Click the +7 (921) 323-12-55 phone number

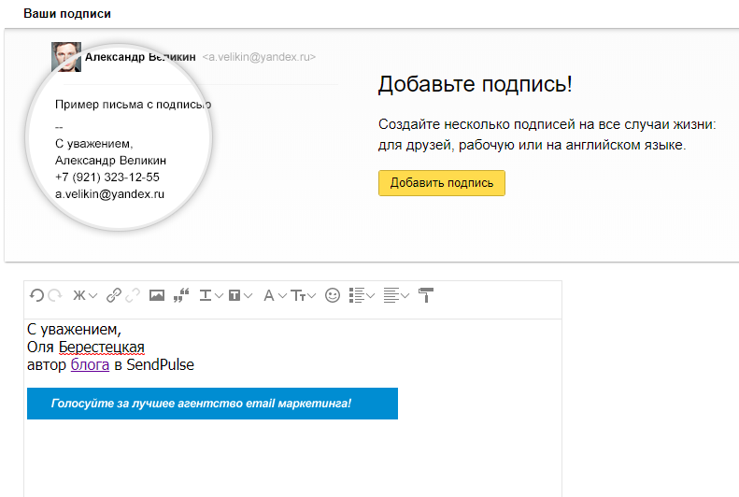[107, 177]
